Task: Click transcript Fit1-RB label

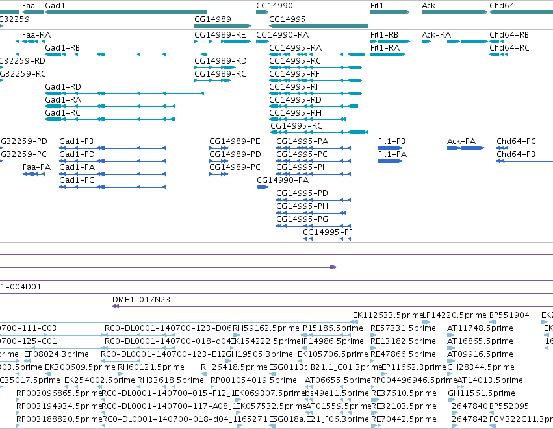Action: (384, 35)
